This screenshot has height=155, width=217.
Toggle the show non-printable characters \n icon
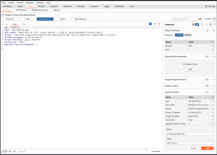[155, 24]
